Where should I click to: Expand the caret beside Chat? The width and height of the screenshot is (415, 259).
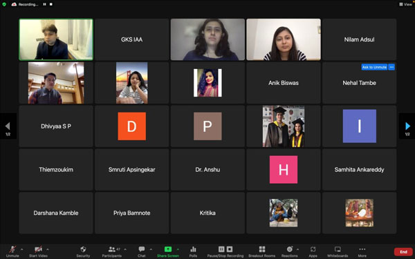coord(151,249)
